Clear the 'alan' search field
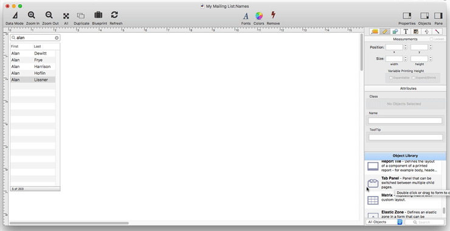Viewport: 450px width, 231px height. click(57, 38)
